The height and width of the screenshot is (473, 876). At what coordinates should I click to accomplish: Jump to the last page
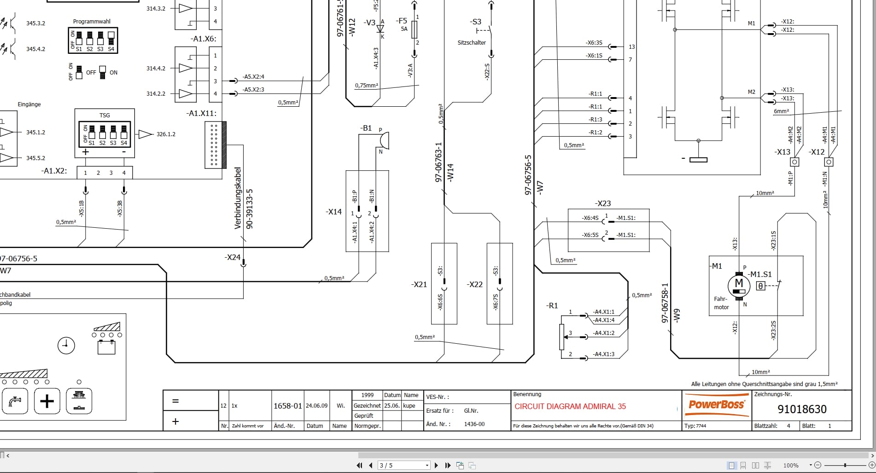coord(448,465)
